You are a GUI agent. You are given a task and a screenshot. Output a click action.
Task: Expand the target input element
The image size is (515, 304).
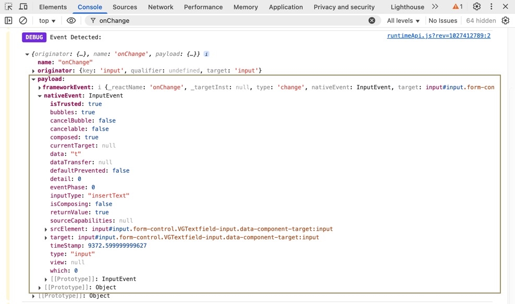46,238
